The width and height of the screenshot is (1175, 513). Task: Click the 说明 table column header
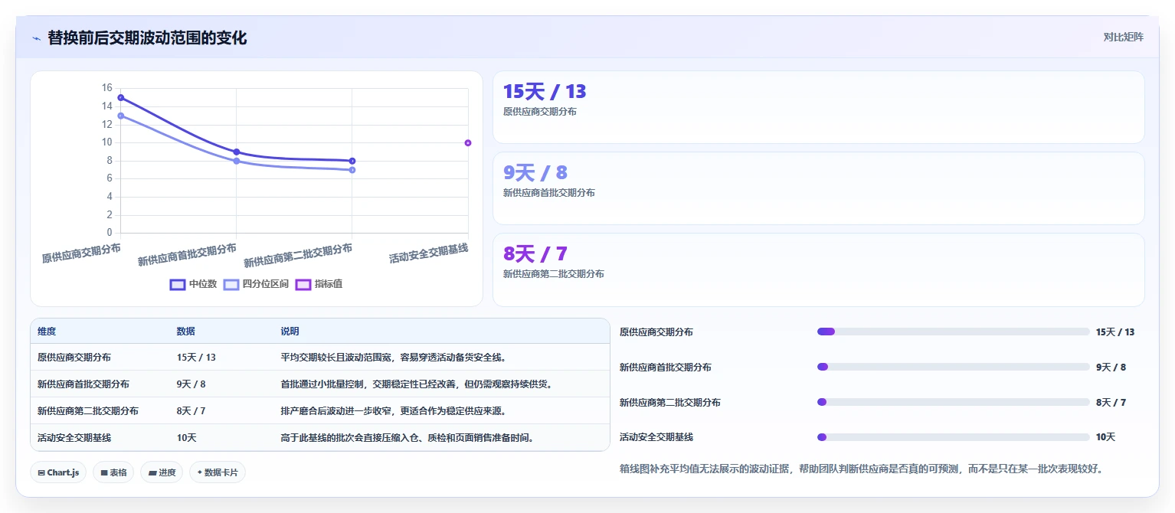tap(290, 332)
